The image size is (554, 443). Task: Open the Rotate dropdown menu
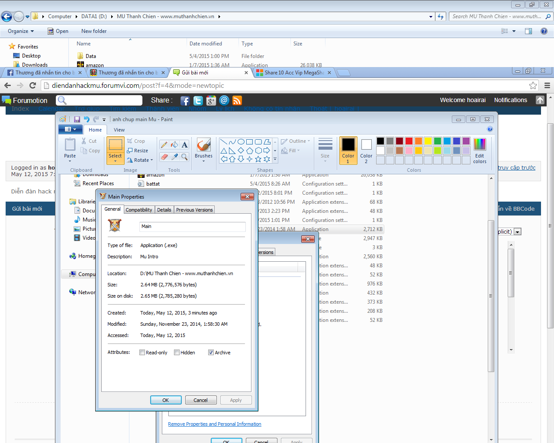pyautogui.click(x=151, y=160)
